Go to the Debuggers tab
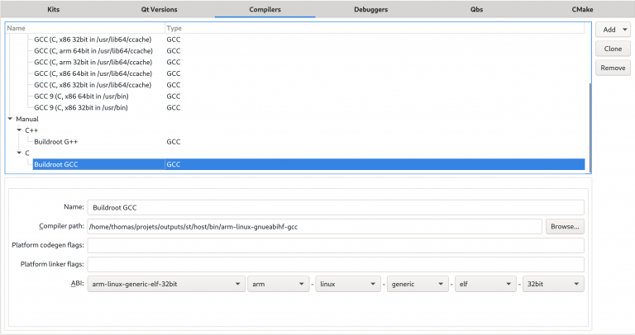The width and height of the screenshot is (635, 335). [370, 9]
